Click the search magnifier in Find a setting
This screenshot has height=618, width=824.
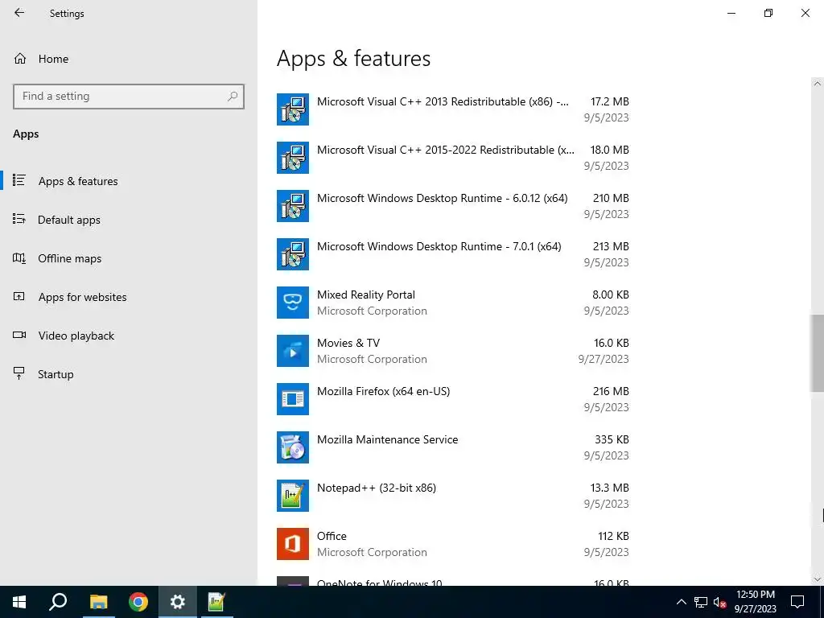point(233,97)
